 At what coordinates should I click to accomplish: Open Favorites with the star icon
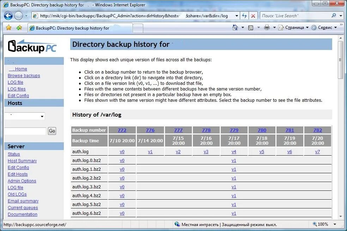click(8, 27)
